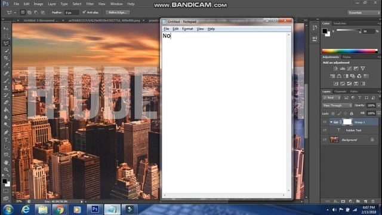Select the Background layer thumbnail
Viewport: 382px width, 215px height.
coord(334,140)
